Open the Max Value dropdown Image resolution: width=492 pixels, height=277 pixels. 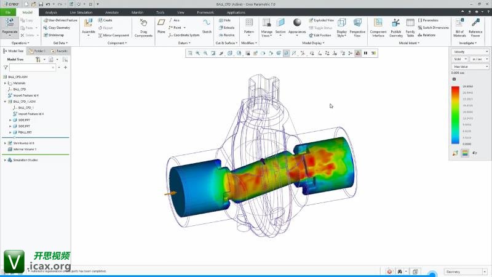coord(470,66)
